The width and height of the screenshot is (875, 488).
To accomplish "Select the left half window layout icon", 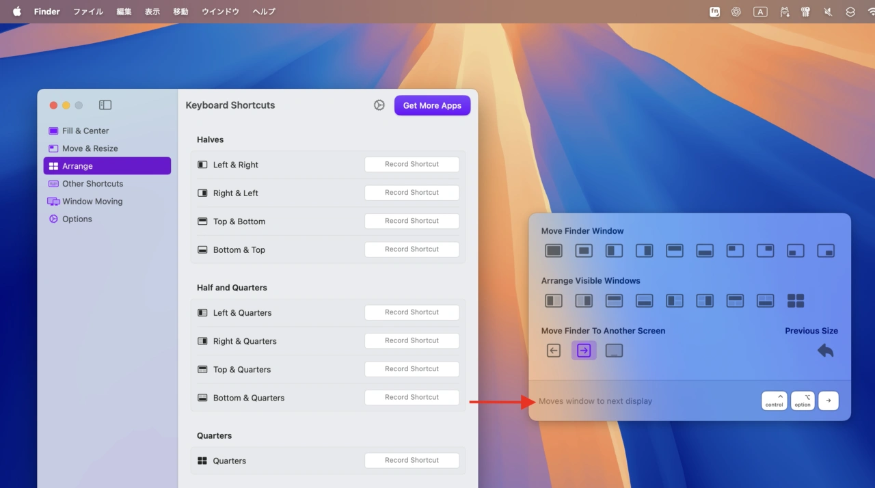I will pos(614,251).
